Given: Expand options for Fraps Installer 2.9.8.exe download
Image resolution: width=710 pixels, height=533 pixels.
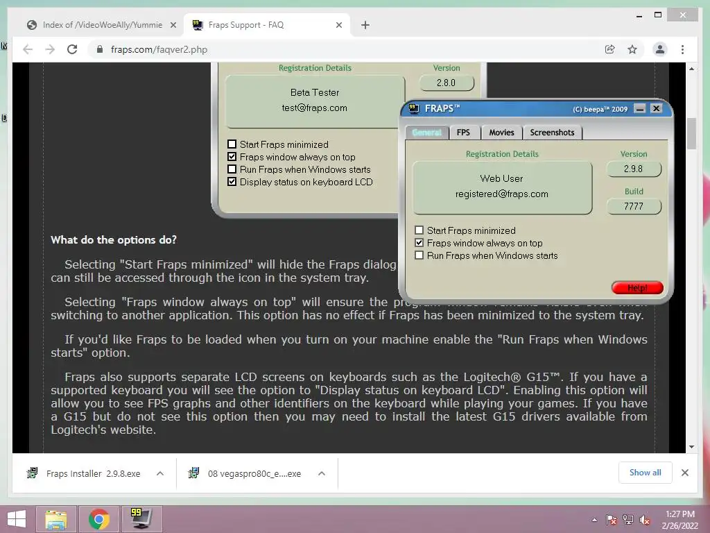Looking at the screenshot, I should (x=160, y=473).
